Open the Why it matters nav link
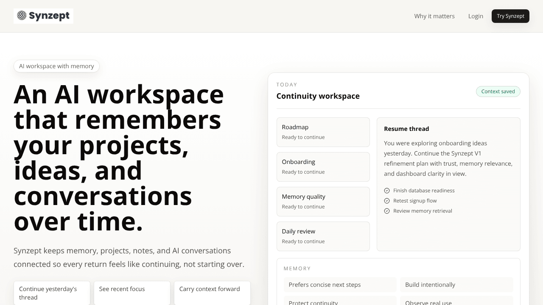This screenshot has width=543, height=305. pyautogui.click(x=434, y=16)
